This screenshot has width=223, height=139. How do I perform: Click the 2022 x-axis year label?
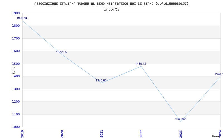[x=141, y=134]
